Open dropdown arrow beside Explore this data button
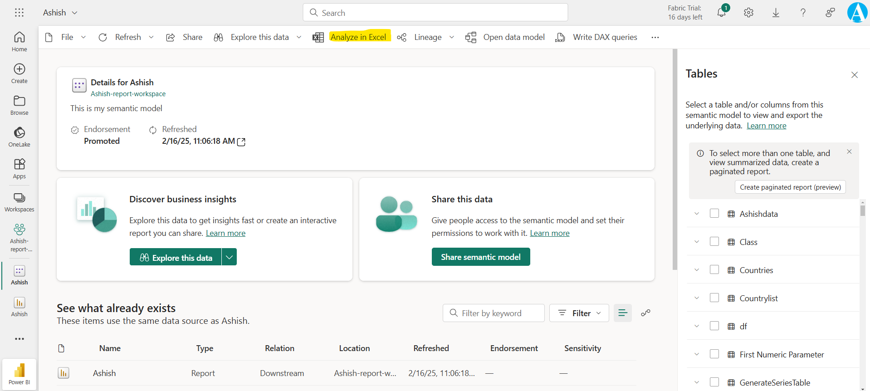Viewport: 870px width, 391px height. click(x=229, y=257)
